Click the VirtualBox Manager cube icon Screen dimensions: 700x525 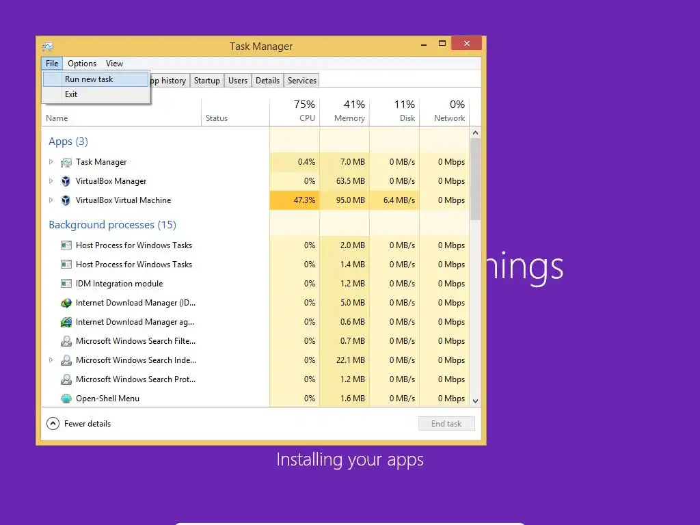tap(66, 181)
